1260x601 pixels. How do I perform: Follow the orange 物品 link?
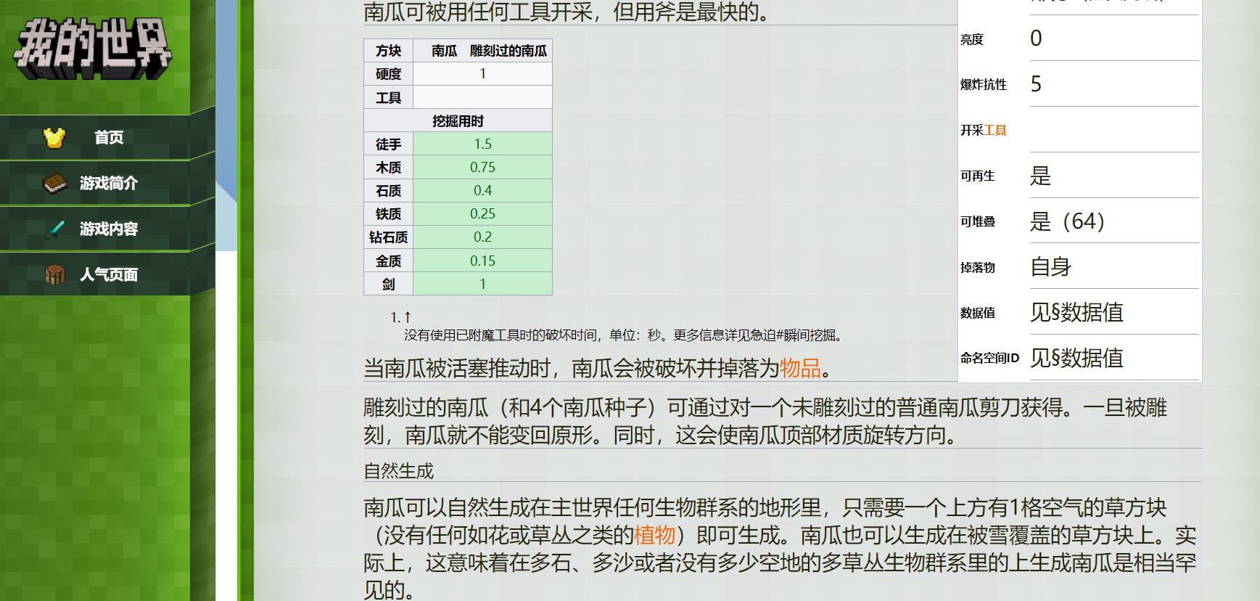(800, 368)
